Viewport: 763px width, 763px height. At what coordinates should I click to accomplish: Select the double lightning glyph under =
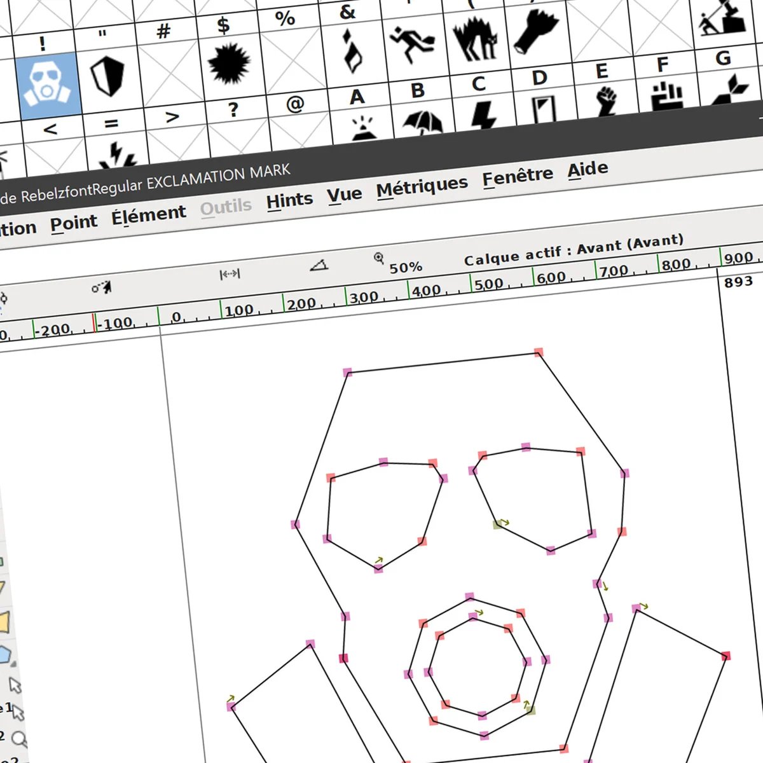pos(118,154)
